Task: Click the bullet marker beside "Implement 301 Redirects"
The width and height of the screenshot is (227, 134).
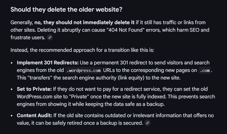Action: 12,63
